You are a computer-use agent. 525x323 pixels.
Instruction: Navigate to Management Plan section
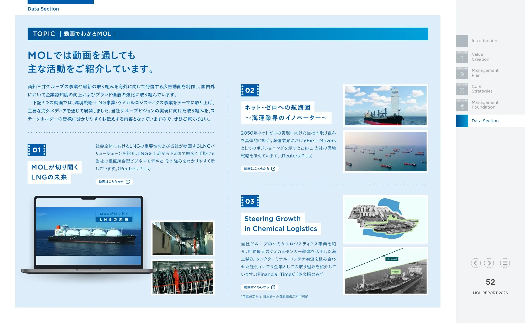485,73
